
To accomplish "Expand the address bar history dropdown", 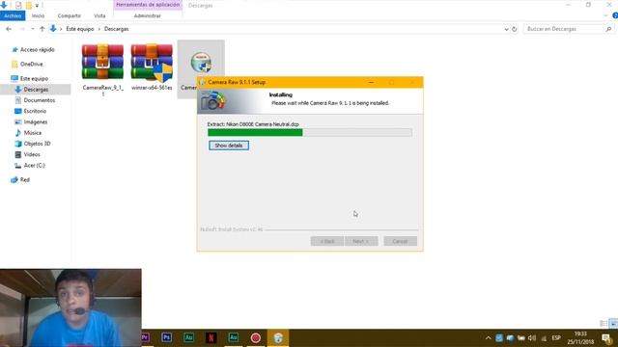I will coord(506,29).
